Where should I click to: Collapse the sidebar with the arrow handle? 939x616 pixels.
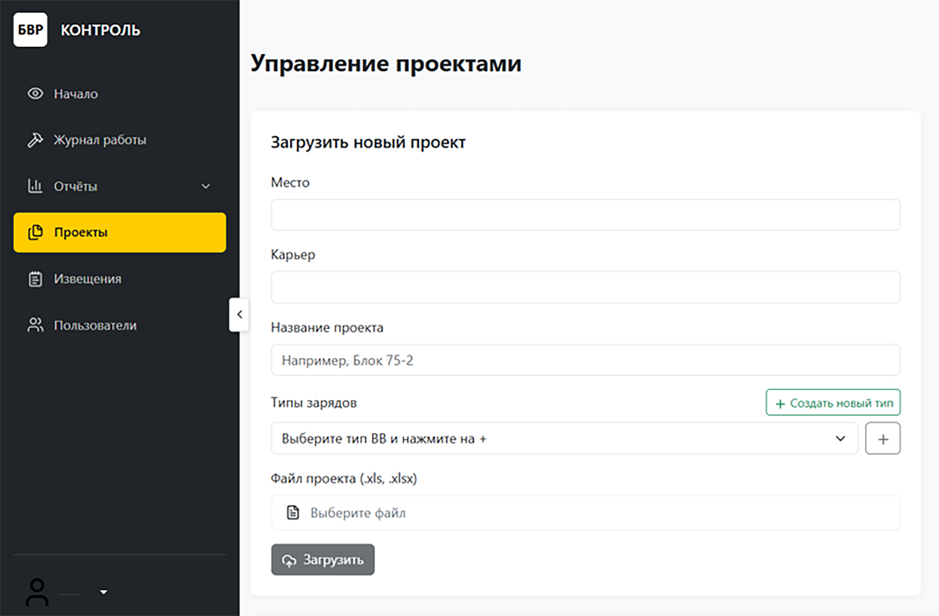point(239,314)
